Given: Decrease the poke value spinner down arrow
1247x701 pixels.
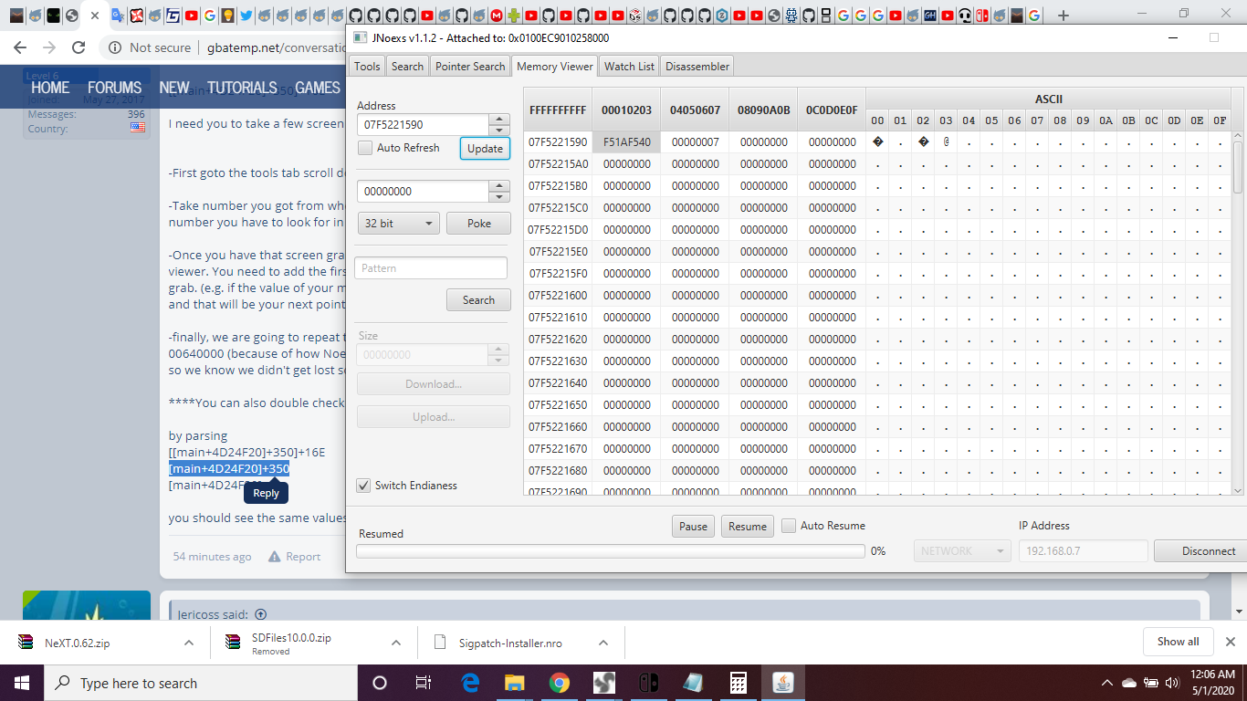Looking at the screenshot, I should click(498, 196).
